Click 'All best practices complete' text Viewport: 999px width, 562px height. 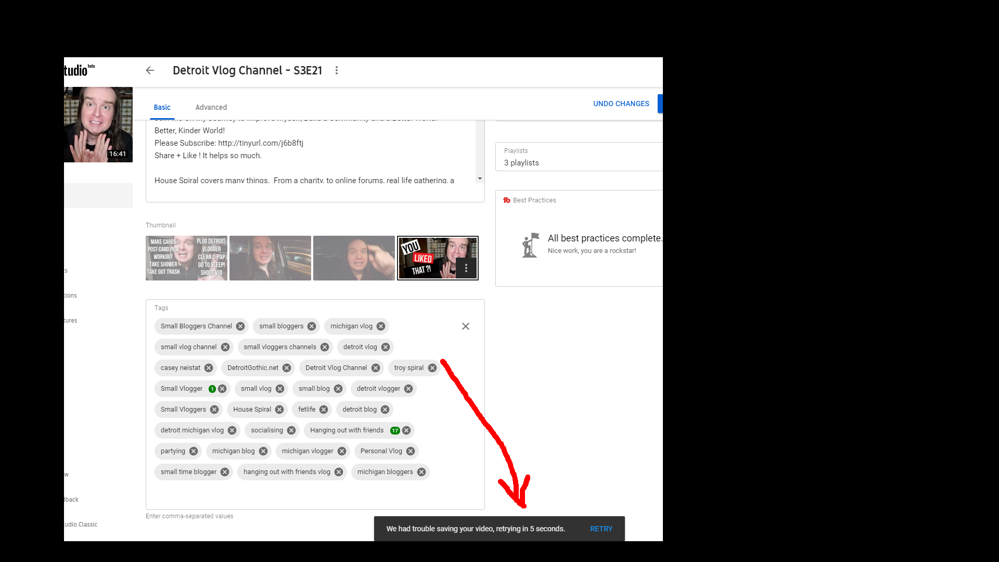(605, 238)
